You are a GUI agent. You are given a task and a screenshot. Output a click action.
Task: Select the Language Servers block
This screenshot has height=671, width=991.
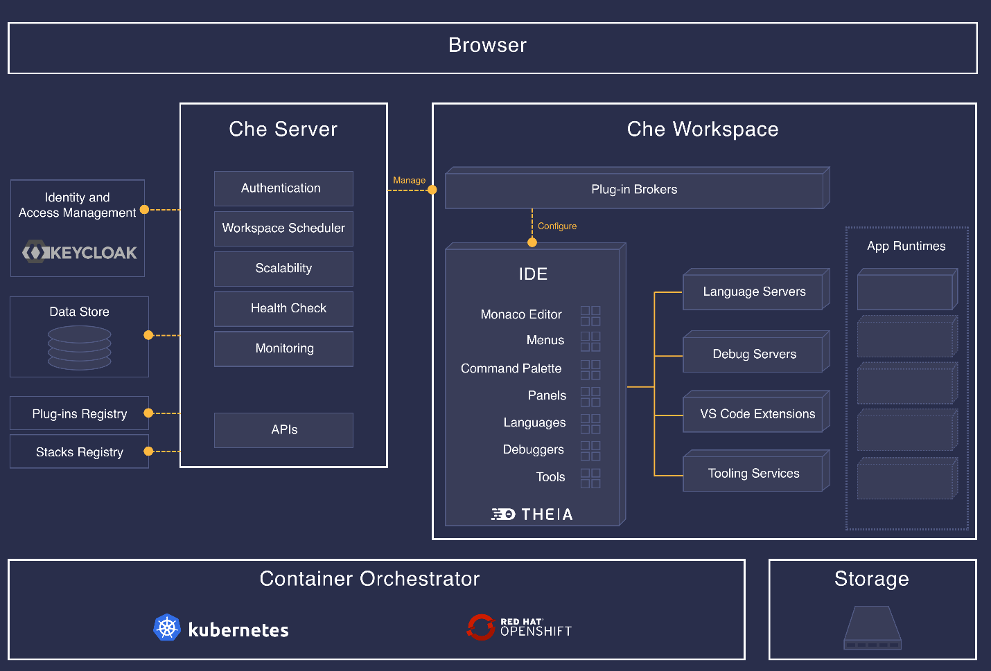[x=753, y=292]
